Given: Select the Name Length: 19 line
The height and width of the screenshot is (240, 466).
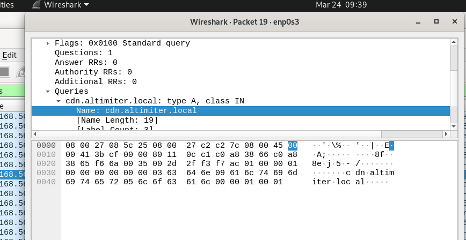Looking at the screenshot, I should coord(117,120).
